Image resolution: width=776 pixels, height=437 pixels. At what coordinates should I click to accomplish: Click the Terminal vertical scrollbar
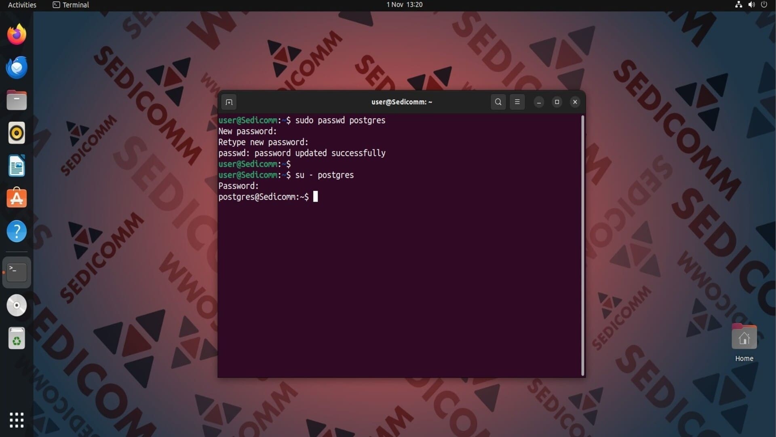582,246
